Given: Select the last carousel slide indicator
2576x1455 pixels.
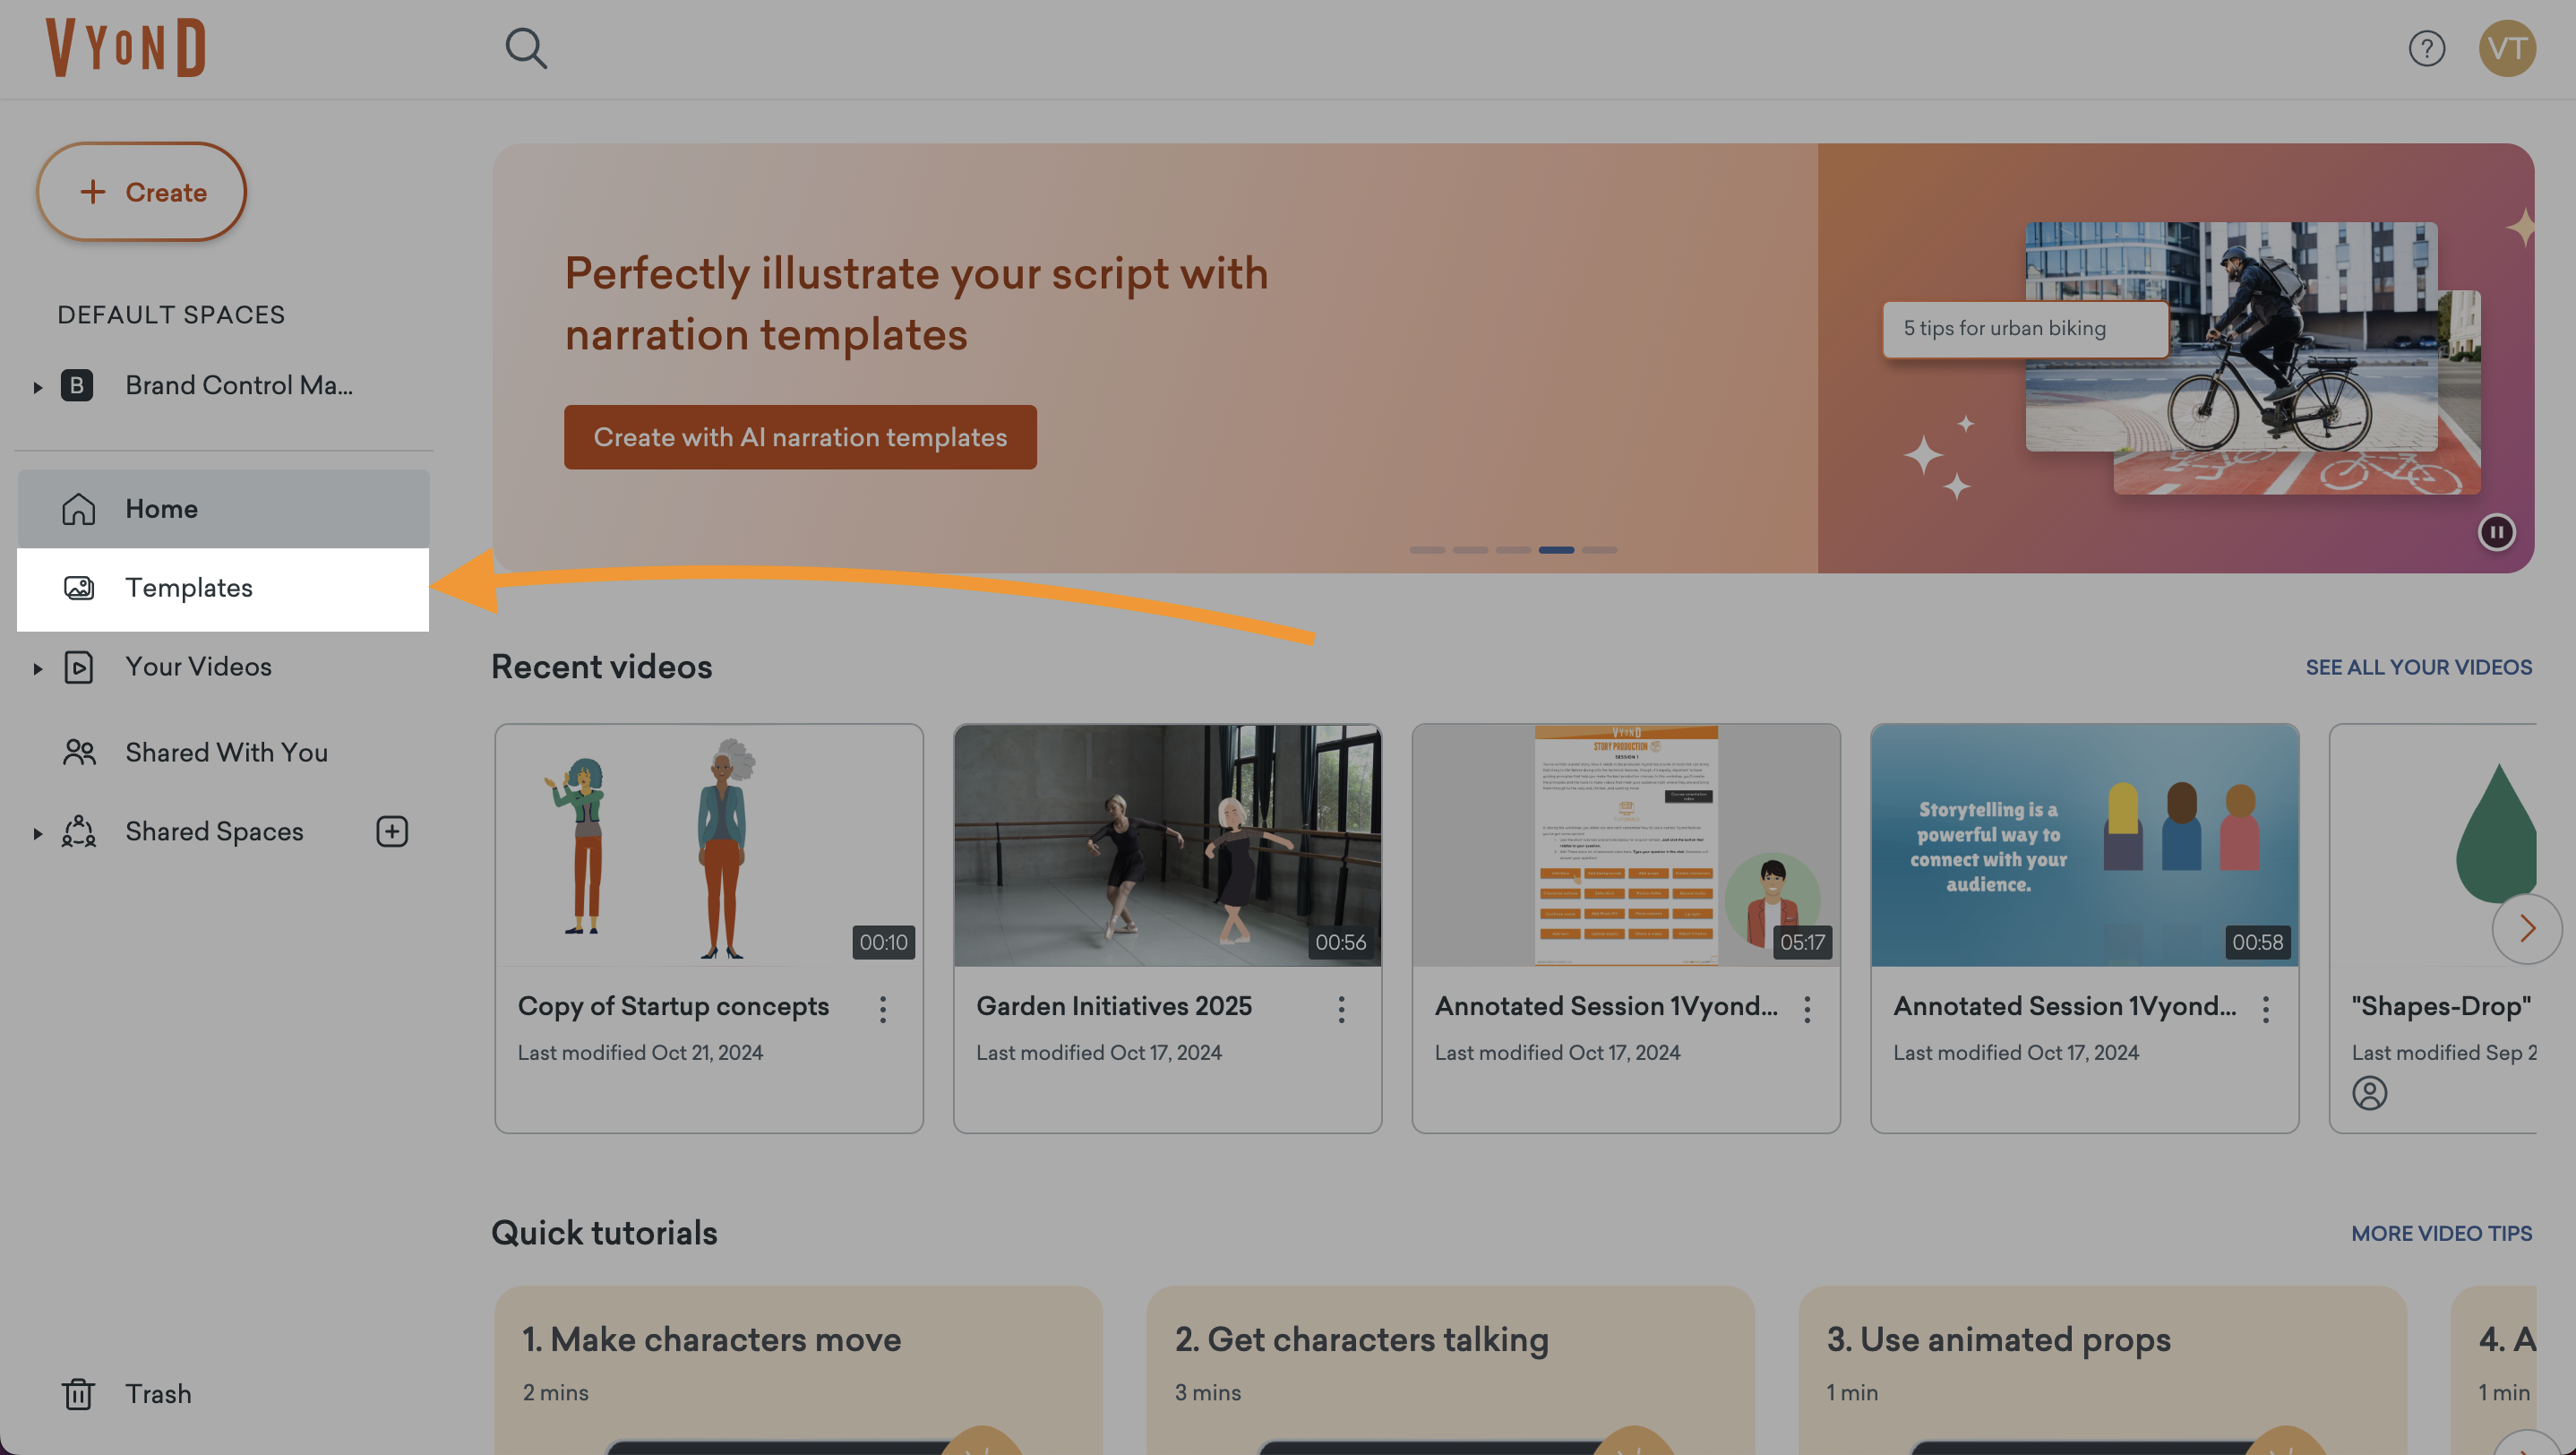Looking at the screenshot, I should pyautogui.click(x=1599, y=550).
